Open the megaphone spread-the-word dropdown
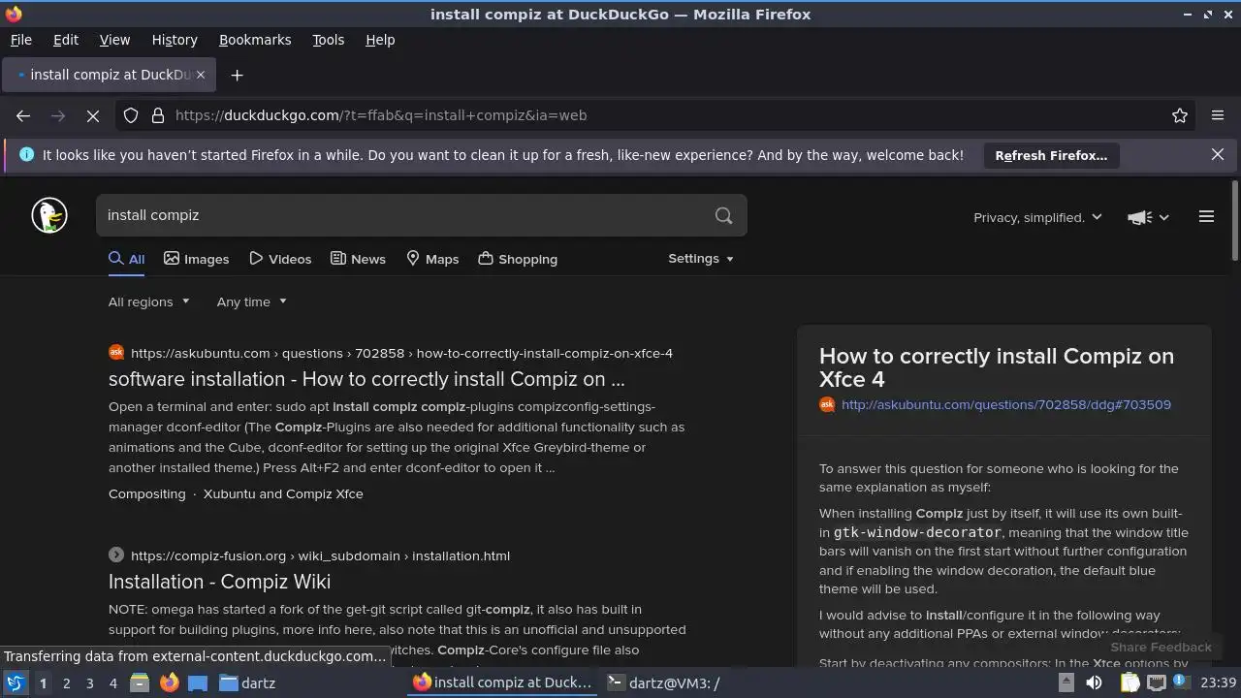Image resolution: width=1241 pixels, height=698 pixels. coord(1149,217)
